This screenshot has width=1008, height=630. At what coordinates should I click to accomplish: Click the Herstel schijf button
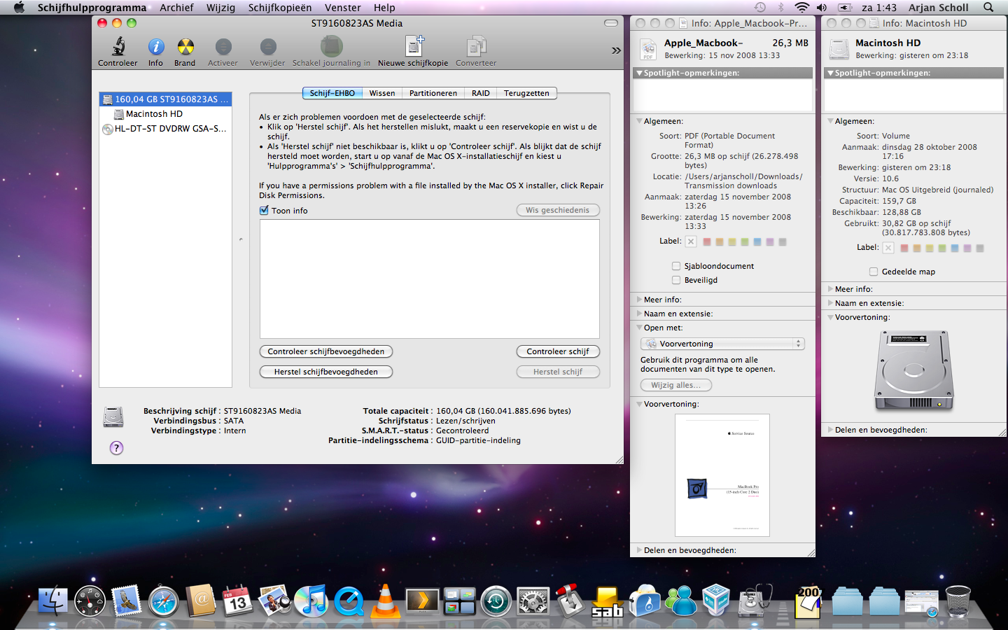pyautogui.click(x=558, y=372)
